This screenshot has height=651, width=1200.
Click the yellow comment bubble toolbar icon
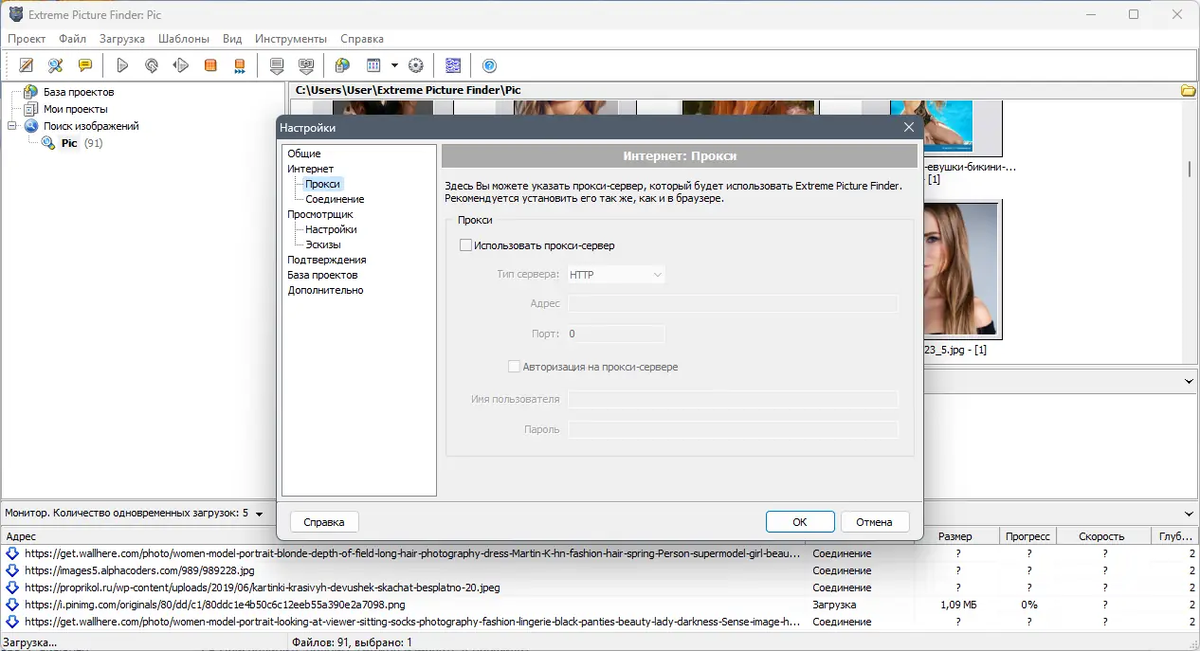85,65
